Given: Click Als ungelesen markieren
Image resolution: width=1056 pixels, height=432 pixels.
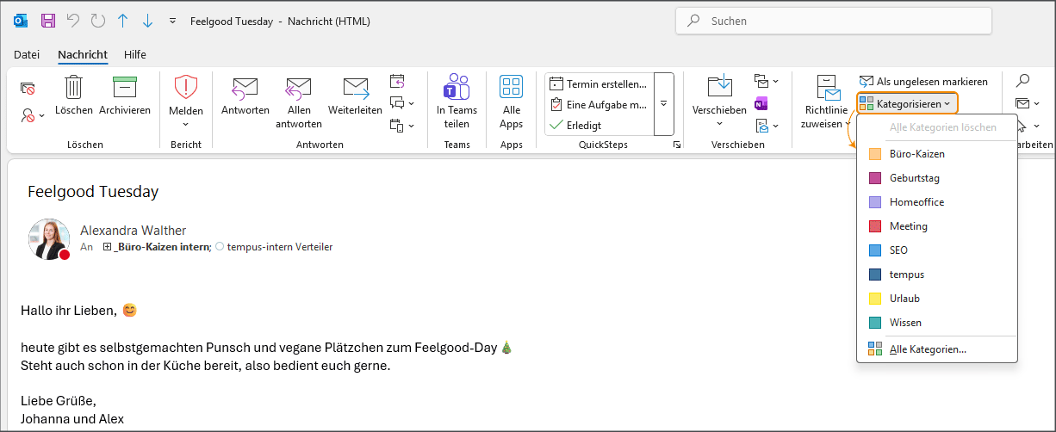Looking at the screenshot, I should pos(923,82).
